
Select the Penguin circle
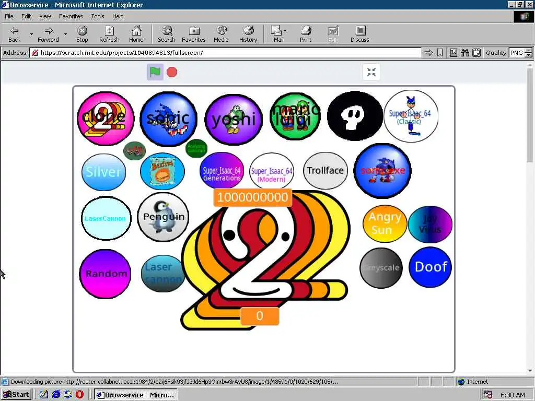pyautogui.click(x=163, y=217)
